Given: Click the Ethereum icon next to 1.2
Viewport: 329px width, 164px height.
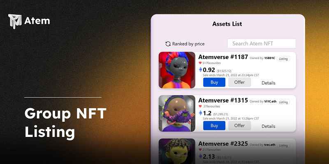Looking at the screenshot, I should click(x=200, y=113).
